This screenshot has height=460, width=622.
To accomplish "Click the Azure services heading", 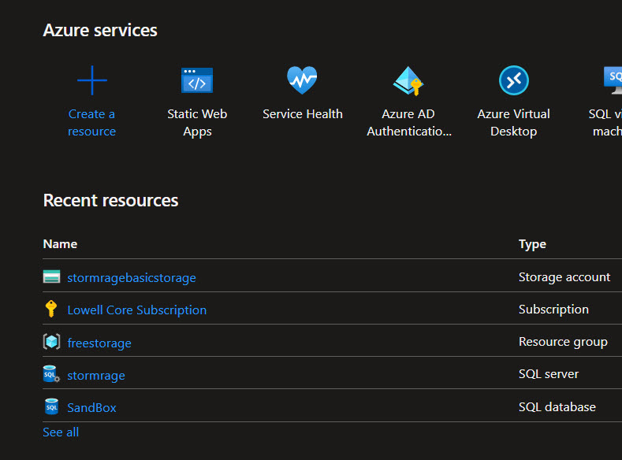I will click(100, 30).
